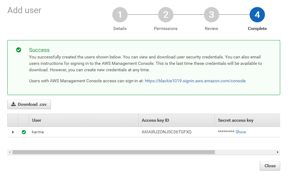Click the step 2 Permissions circle
Viewport: 293px width, 178px height.
(x=166, y=15)
